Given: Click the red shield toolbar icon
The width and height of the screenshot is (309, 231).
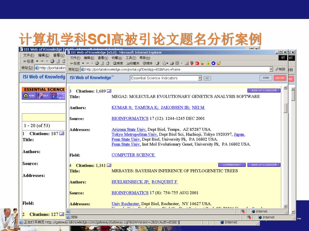Looking at the screenshot, I should click(192, 63).
